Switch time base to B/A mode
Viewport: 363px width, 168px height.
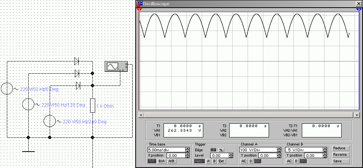click(162, 161)
